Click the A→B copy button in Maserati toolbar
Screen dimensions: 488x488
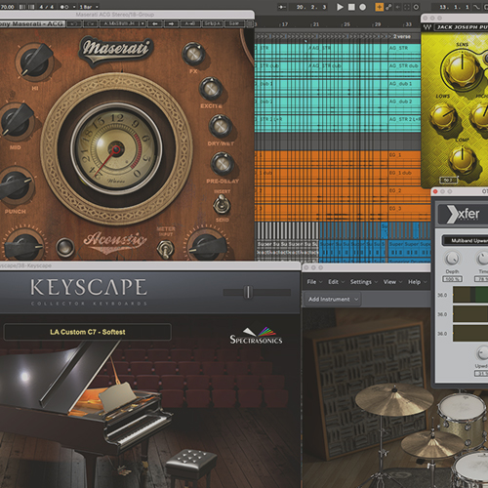(x=190, y=23)
